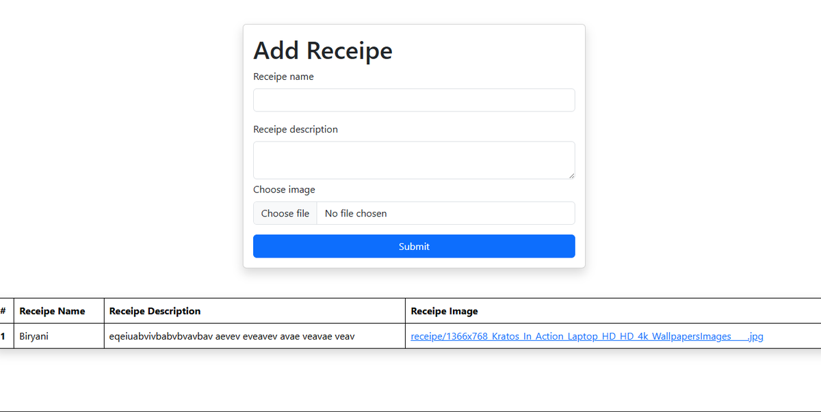The width and height of the screenshot is (821, 412).
Task: Click the Receipe name label
Action: pos(283,77)
